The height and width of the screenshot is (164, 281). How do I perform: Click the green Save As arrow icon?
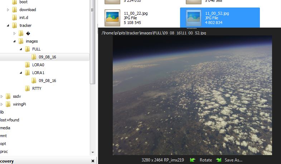pyautogui.click(x=219, y=160)
